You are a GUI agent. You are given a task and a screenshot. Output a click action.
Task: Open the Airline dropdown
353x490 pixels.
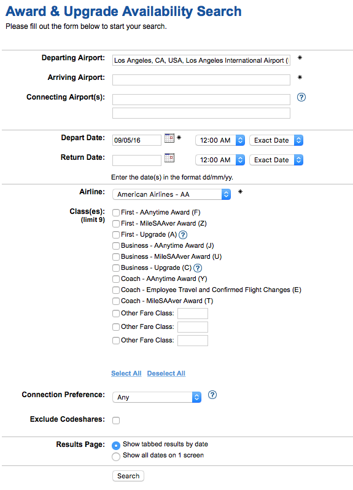coord(171,194)
